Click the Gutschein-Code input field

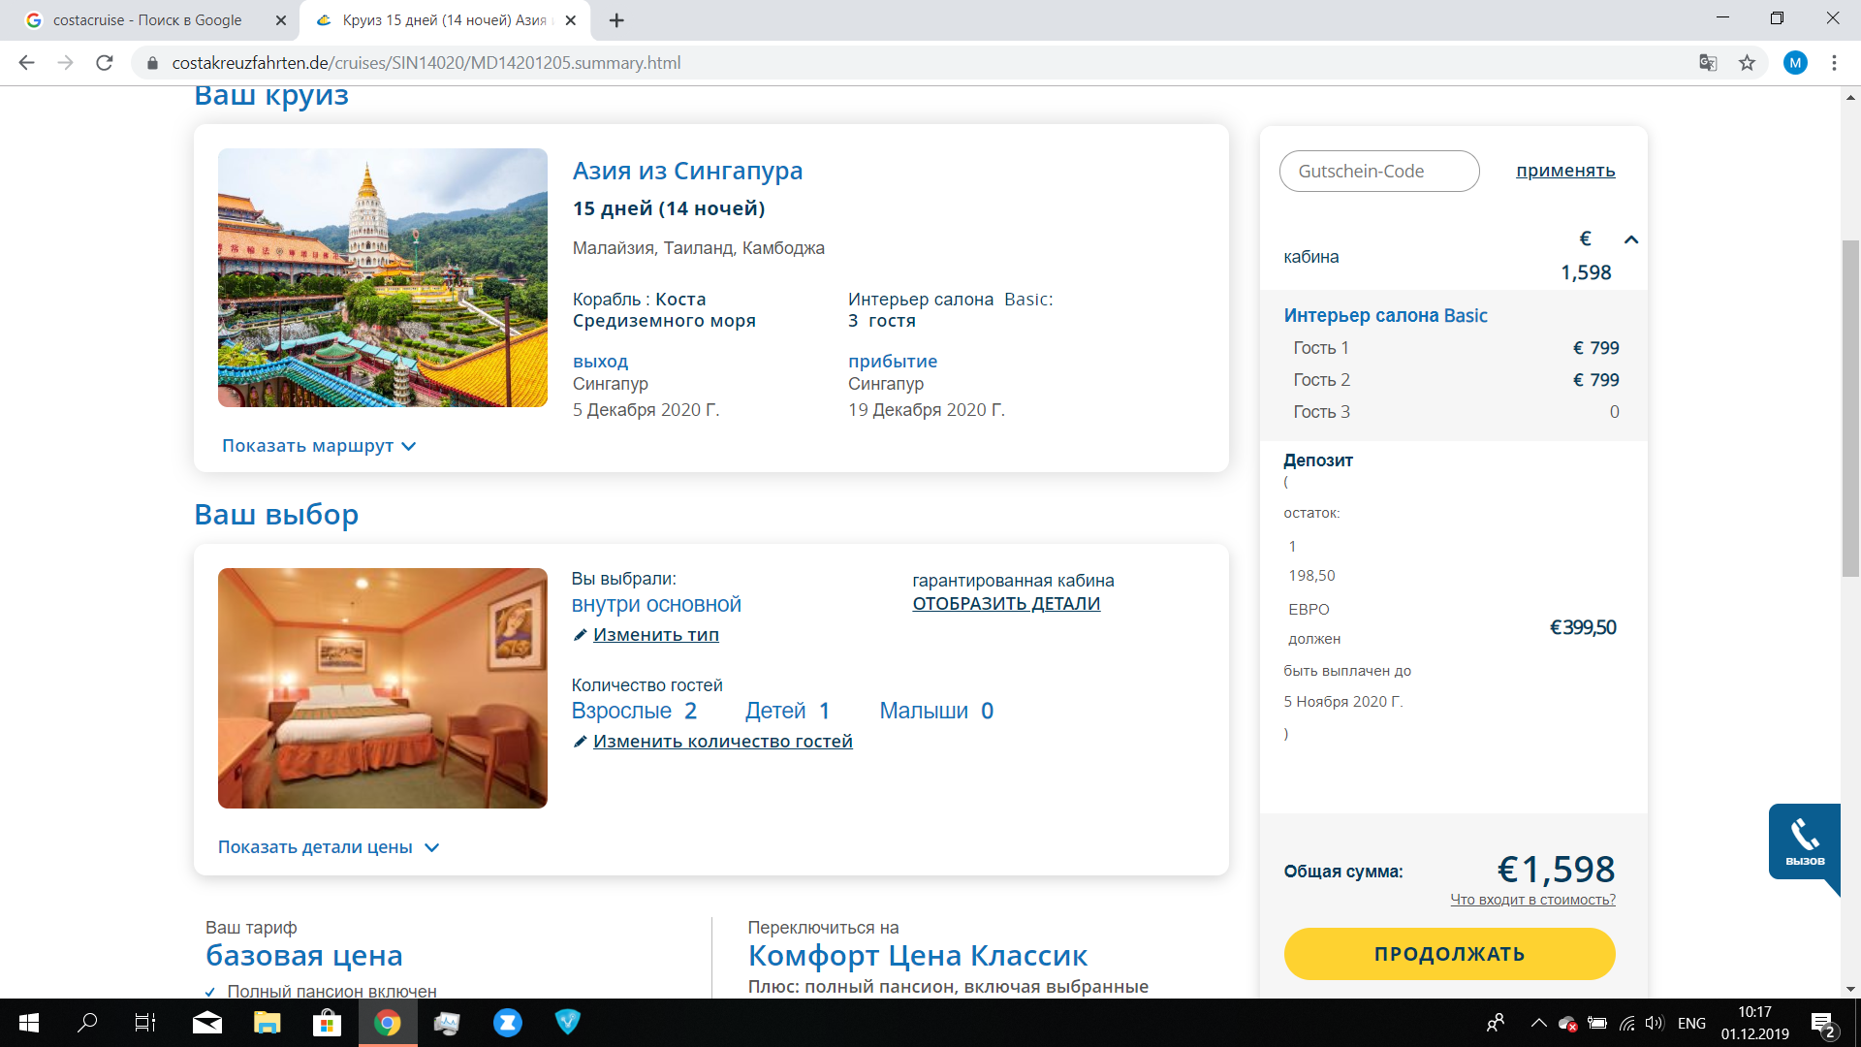point(1379,171)
